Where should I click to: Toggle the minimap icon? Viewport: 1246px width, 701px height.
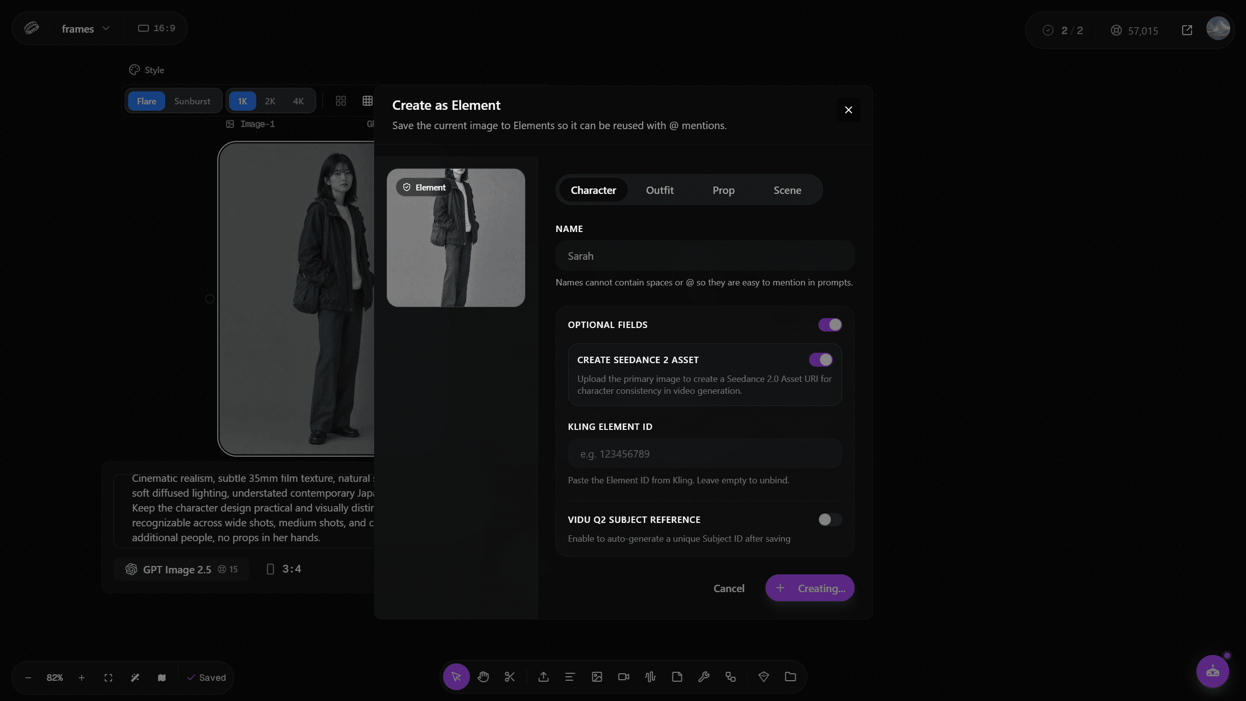162,677
